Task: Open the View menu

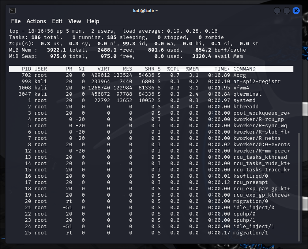Action: click(75, 21)
